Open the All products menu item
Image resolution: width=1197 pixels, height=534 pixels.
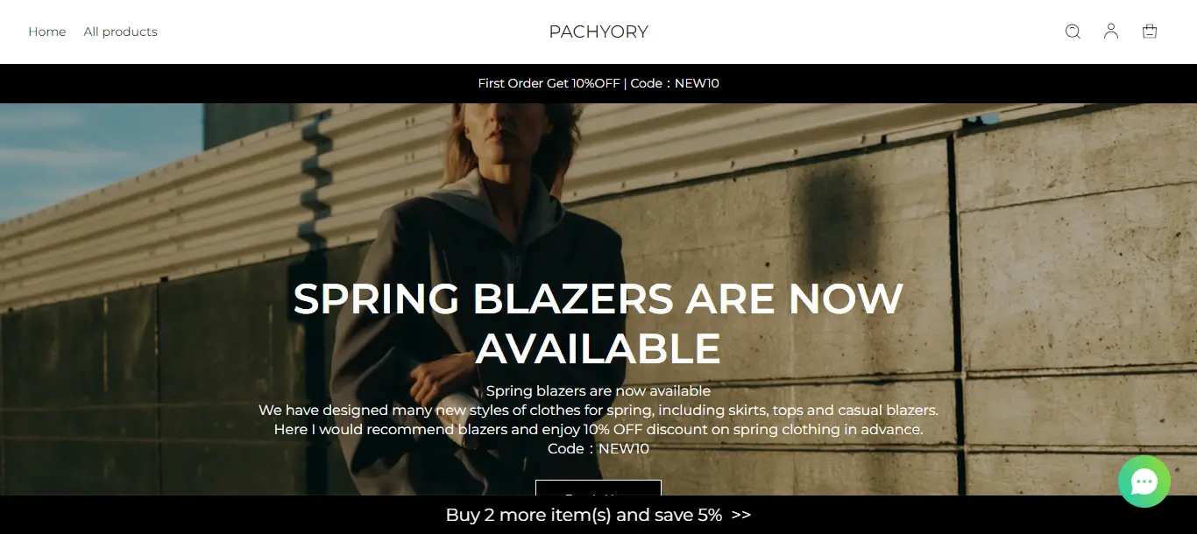[121, 32]
